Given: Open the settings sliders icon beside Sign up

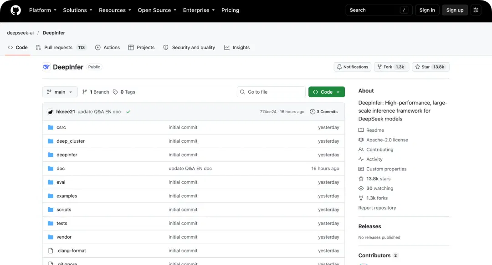Looking at the screenshot, I should click(476, 10).
